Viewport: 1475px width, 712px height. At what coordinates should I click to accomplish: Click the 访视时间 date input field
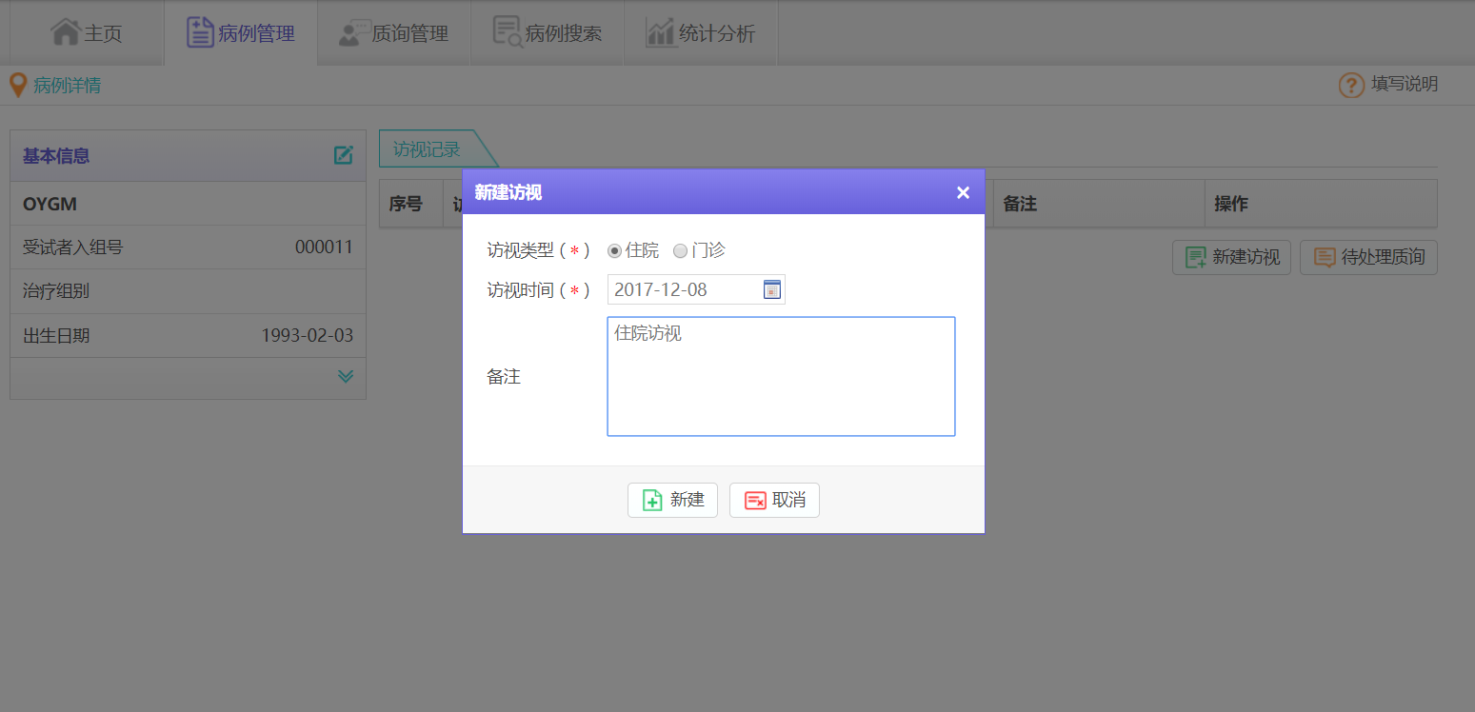pos(684,290)
